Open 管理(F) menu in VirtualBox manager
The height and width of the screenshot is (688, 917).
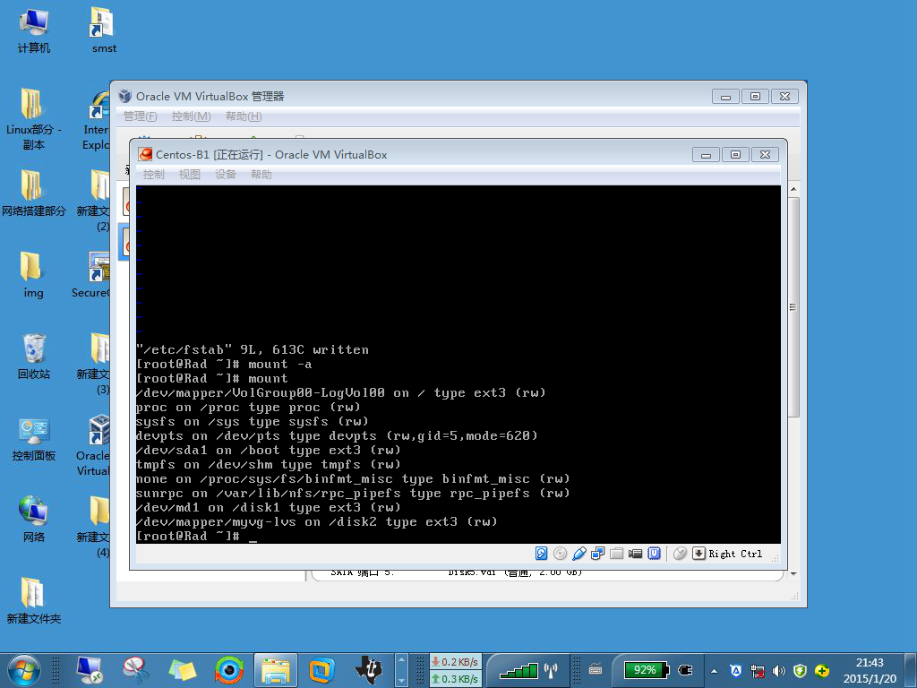tap(141, 116)
